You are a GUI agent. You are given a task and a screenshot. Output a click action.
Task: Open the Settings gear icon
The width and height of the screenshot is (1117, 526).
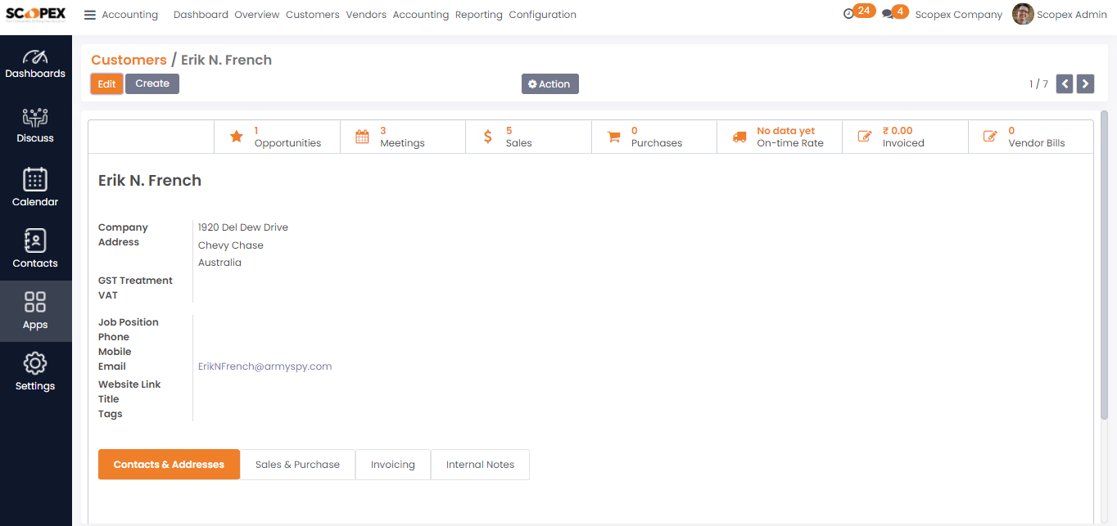(35, 371)
